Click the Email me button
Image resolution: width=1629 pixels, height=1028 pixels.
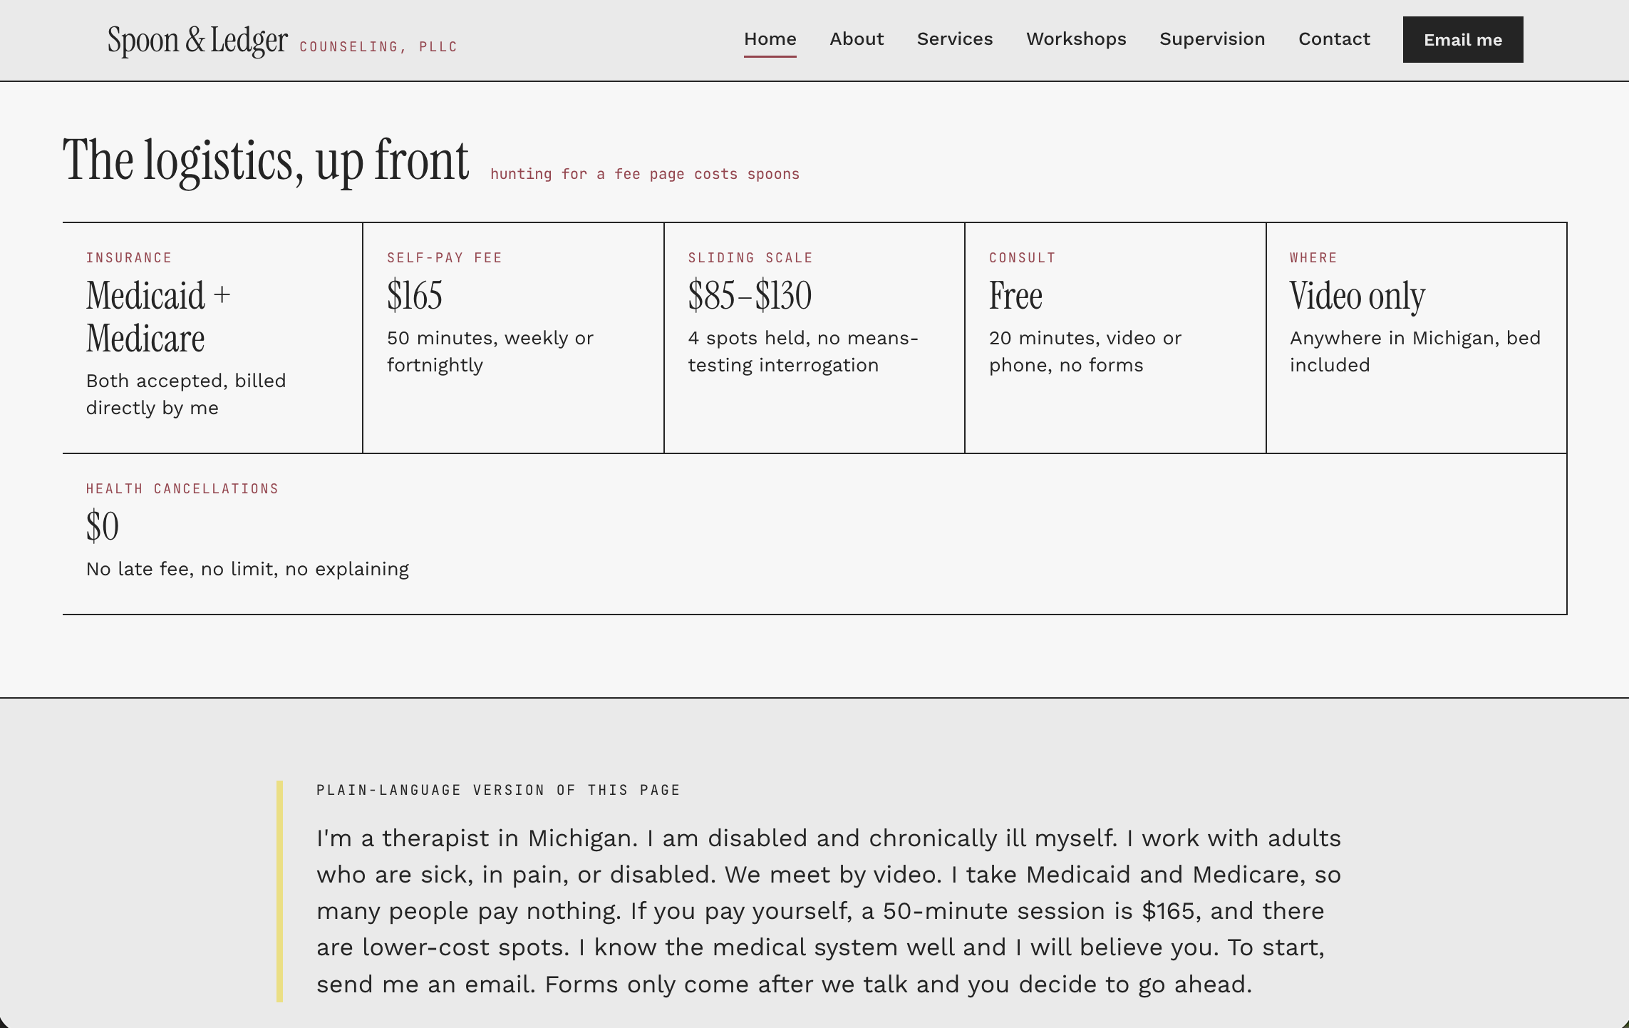pos(1463,40)
